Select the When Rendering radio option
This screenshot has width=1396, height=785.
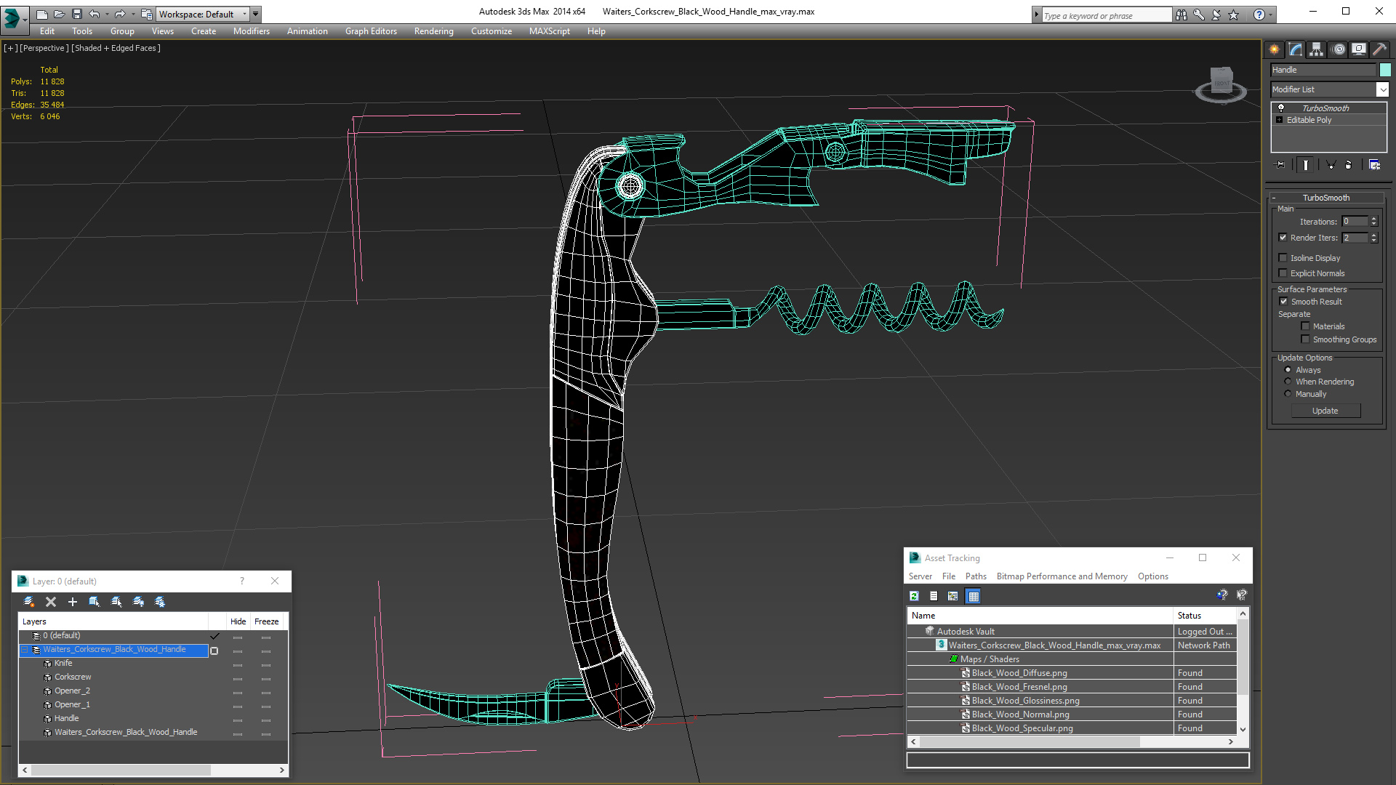pos(1288,382)
